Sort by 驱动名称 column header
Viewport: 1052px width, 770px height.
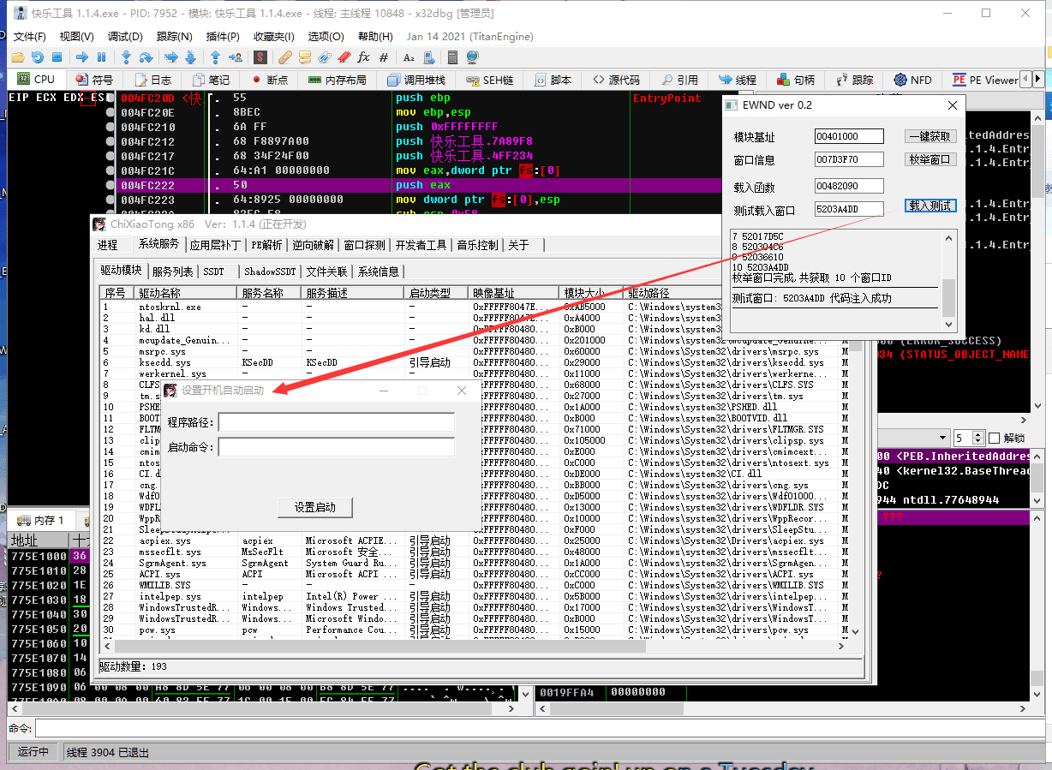[186, 293]
